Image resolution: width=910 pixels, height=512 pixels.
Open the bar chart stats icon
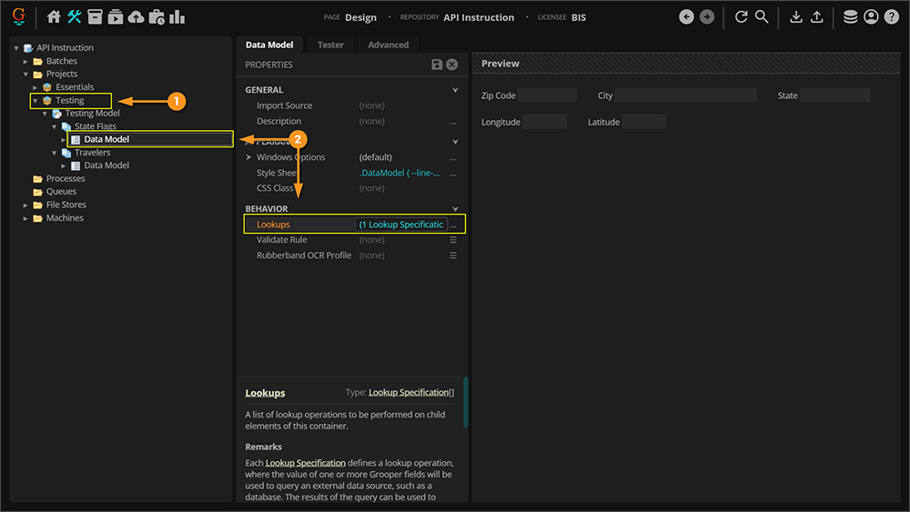tap(177, 17)
